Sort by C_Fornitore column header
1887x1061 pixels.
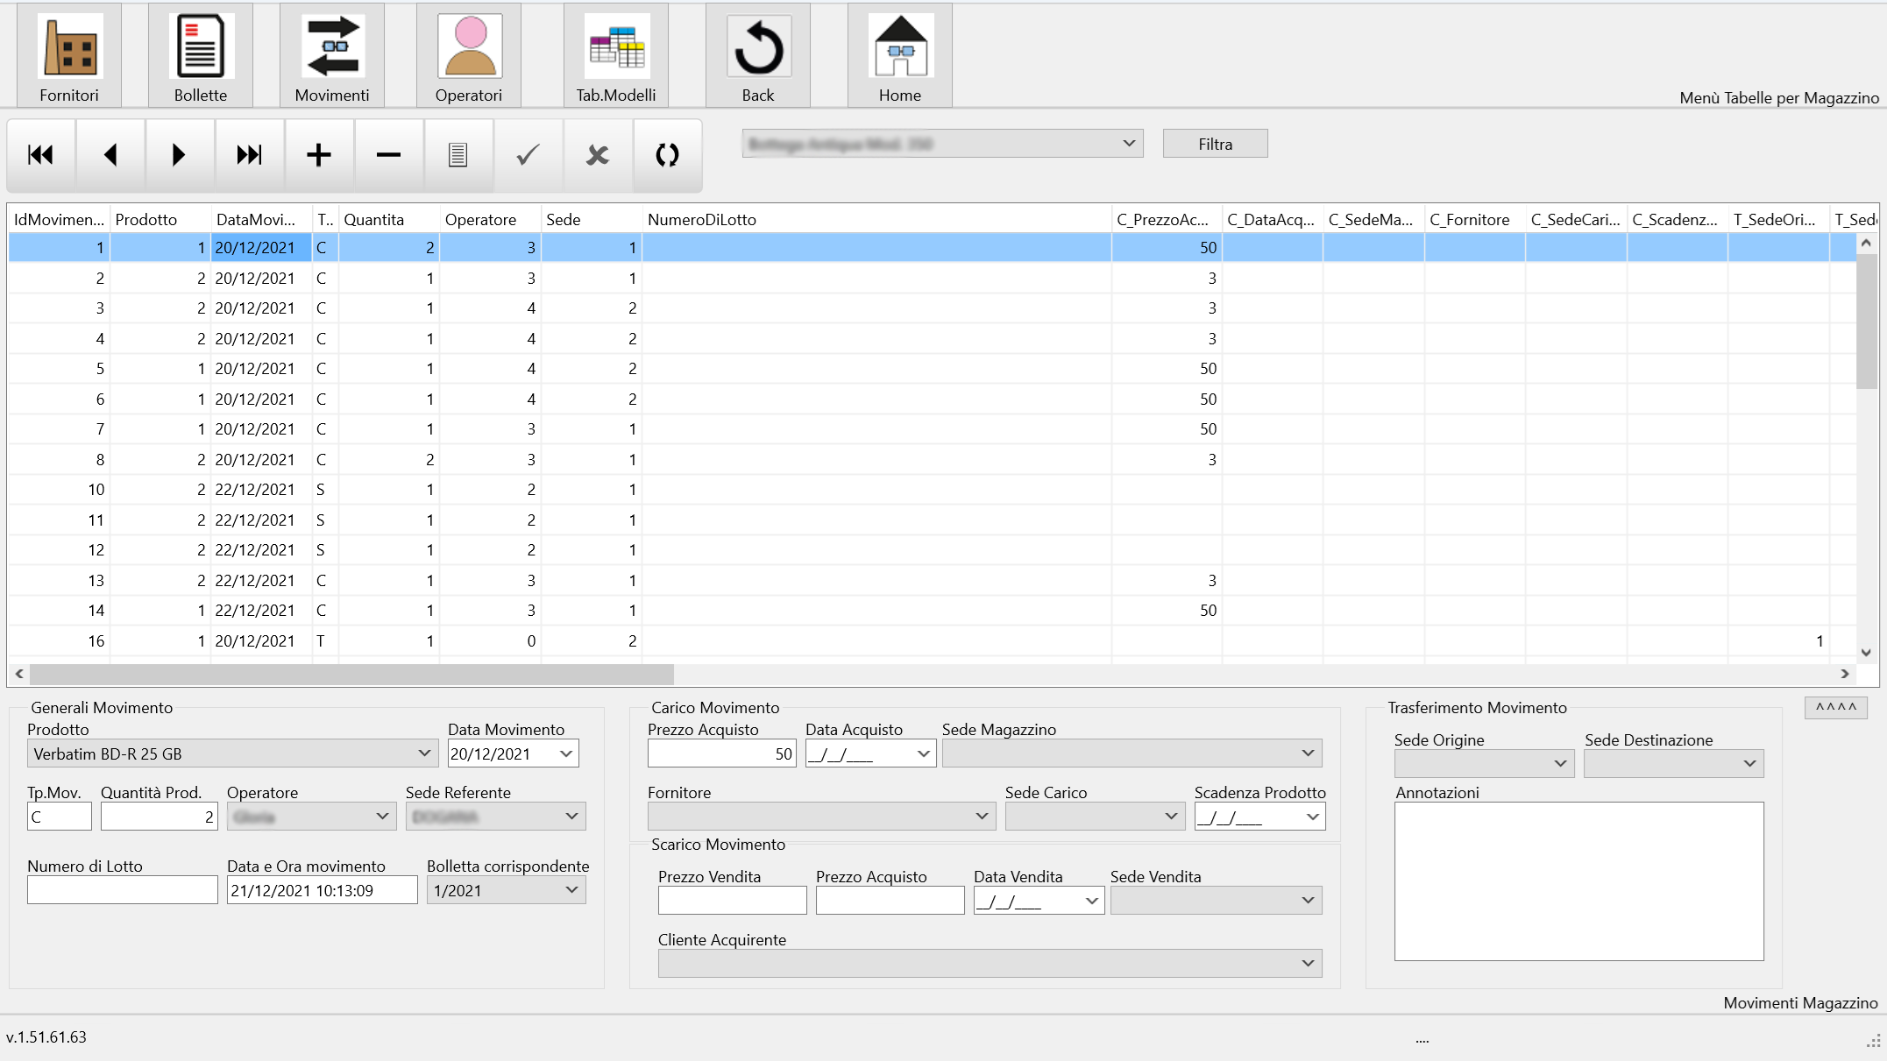1475,219
